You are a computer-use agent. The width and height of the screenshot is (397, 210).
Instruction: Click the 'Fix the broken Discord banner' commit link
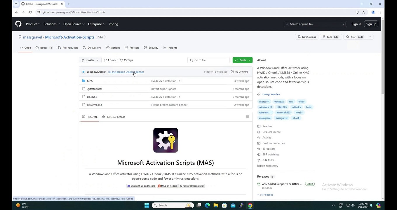[126, 72]
